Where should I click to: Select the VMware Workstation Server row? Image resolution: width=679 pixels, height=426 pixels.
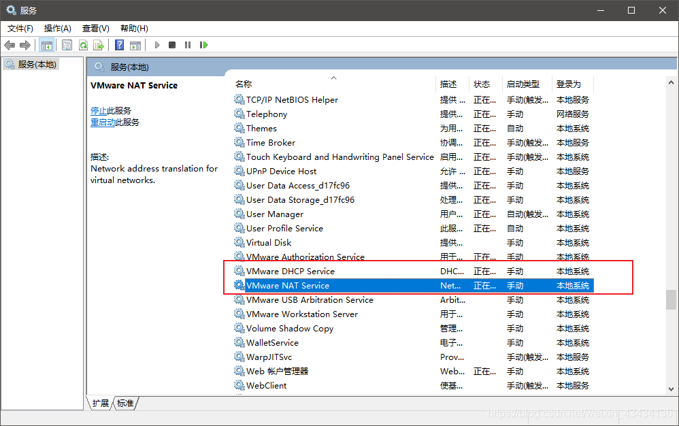pyautogui.click(x=414, y=314)
